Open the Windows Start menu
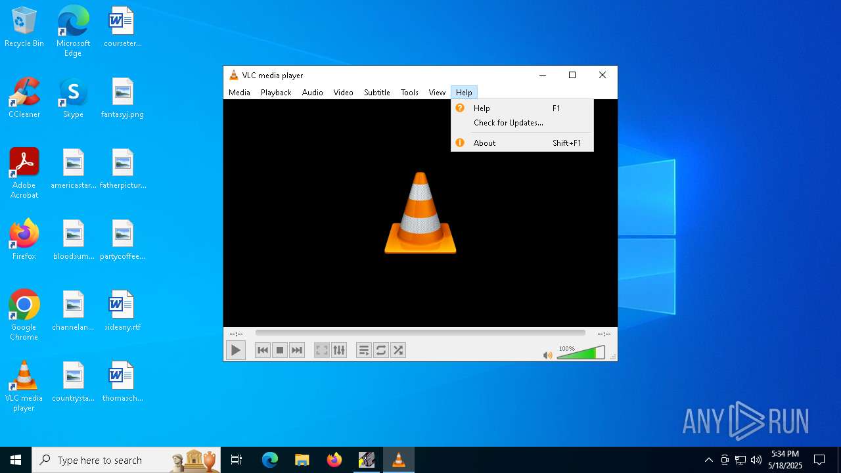The height and width of the screenshot is (473, 841). point(16,460)
